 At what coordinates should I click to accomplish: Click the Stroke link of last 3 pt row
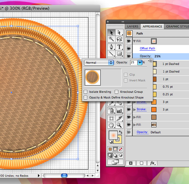tap(142, 109)
